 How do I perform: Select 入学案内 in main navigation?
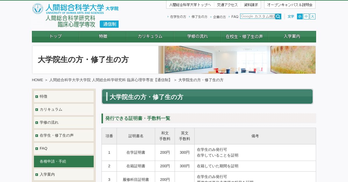tap(292, 37)
